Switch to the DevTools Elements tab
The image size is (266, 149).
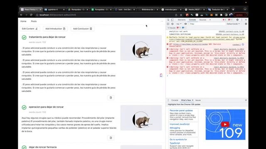(x=182, y=20)
